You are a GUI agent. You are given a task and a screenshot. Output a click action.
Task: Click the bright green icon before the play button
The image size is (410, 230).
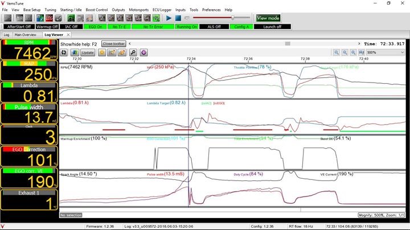(156, 18)
